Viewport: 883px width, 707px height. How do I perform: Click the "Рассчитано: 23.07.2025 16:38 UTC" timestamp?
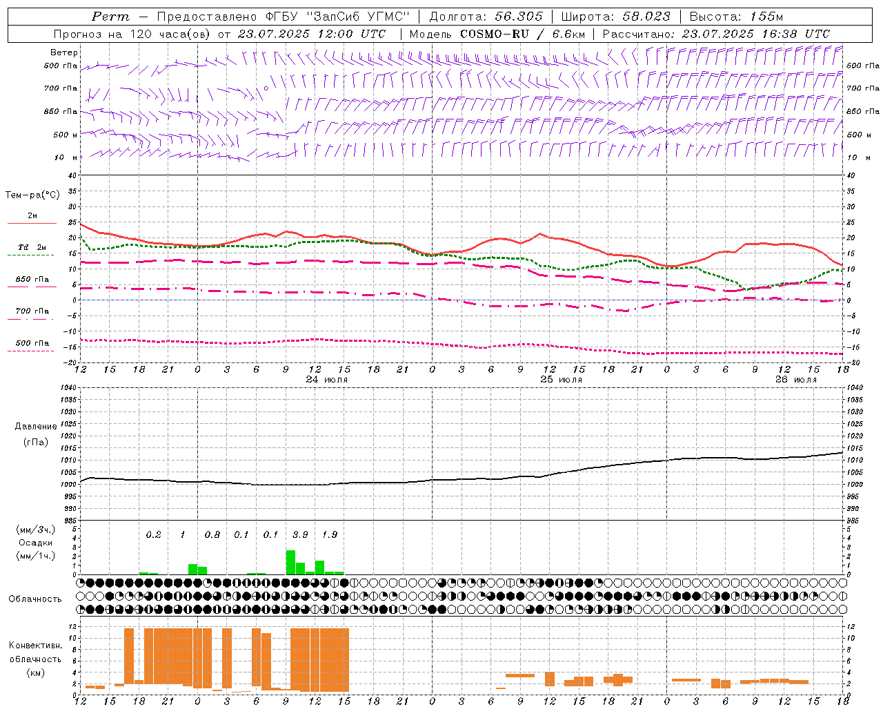point(716,34)
